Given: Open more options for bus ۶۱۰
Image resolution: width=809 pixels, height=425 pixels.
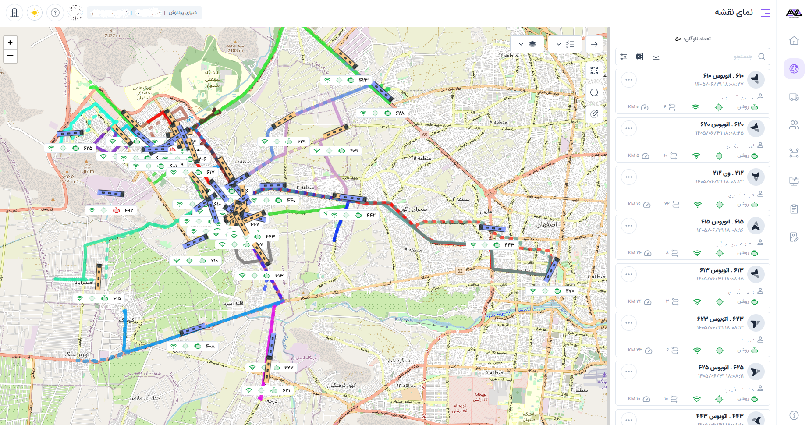Looking at the screenshot, I should pos(629,80).
